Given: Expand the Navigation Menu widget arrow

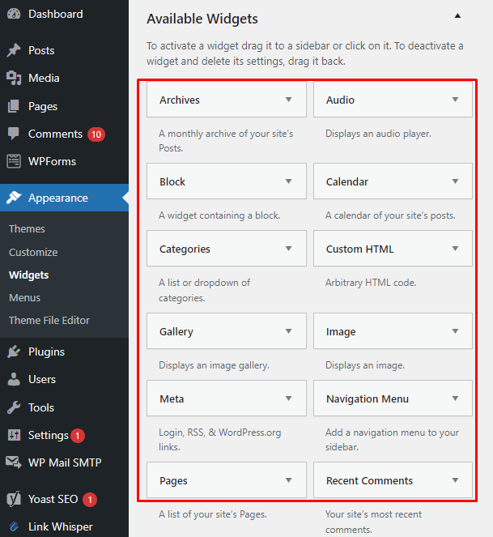Looking at the screenshot, I should [455, 398].
